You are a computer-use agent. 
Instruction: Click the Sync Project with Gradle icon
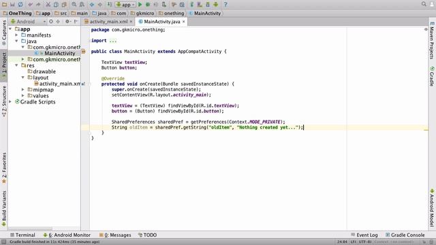[191, 5]
